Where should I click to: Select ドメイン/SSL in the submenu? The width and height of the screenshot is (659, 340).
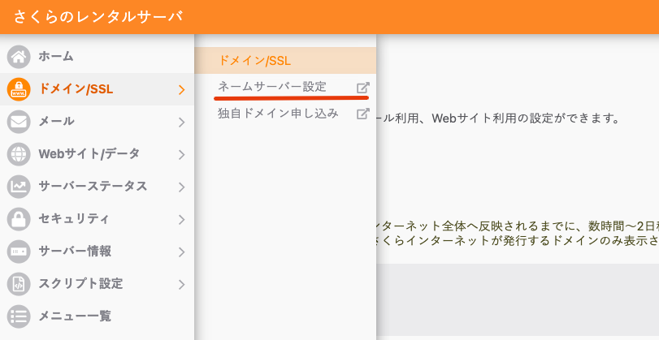pos(255,60)
